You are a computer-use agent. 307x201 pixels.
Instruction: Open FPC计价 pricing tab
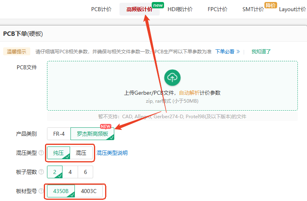[217, 9]
